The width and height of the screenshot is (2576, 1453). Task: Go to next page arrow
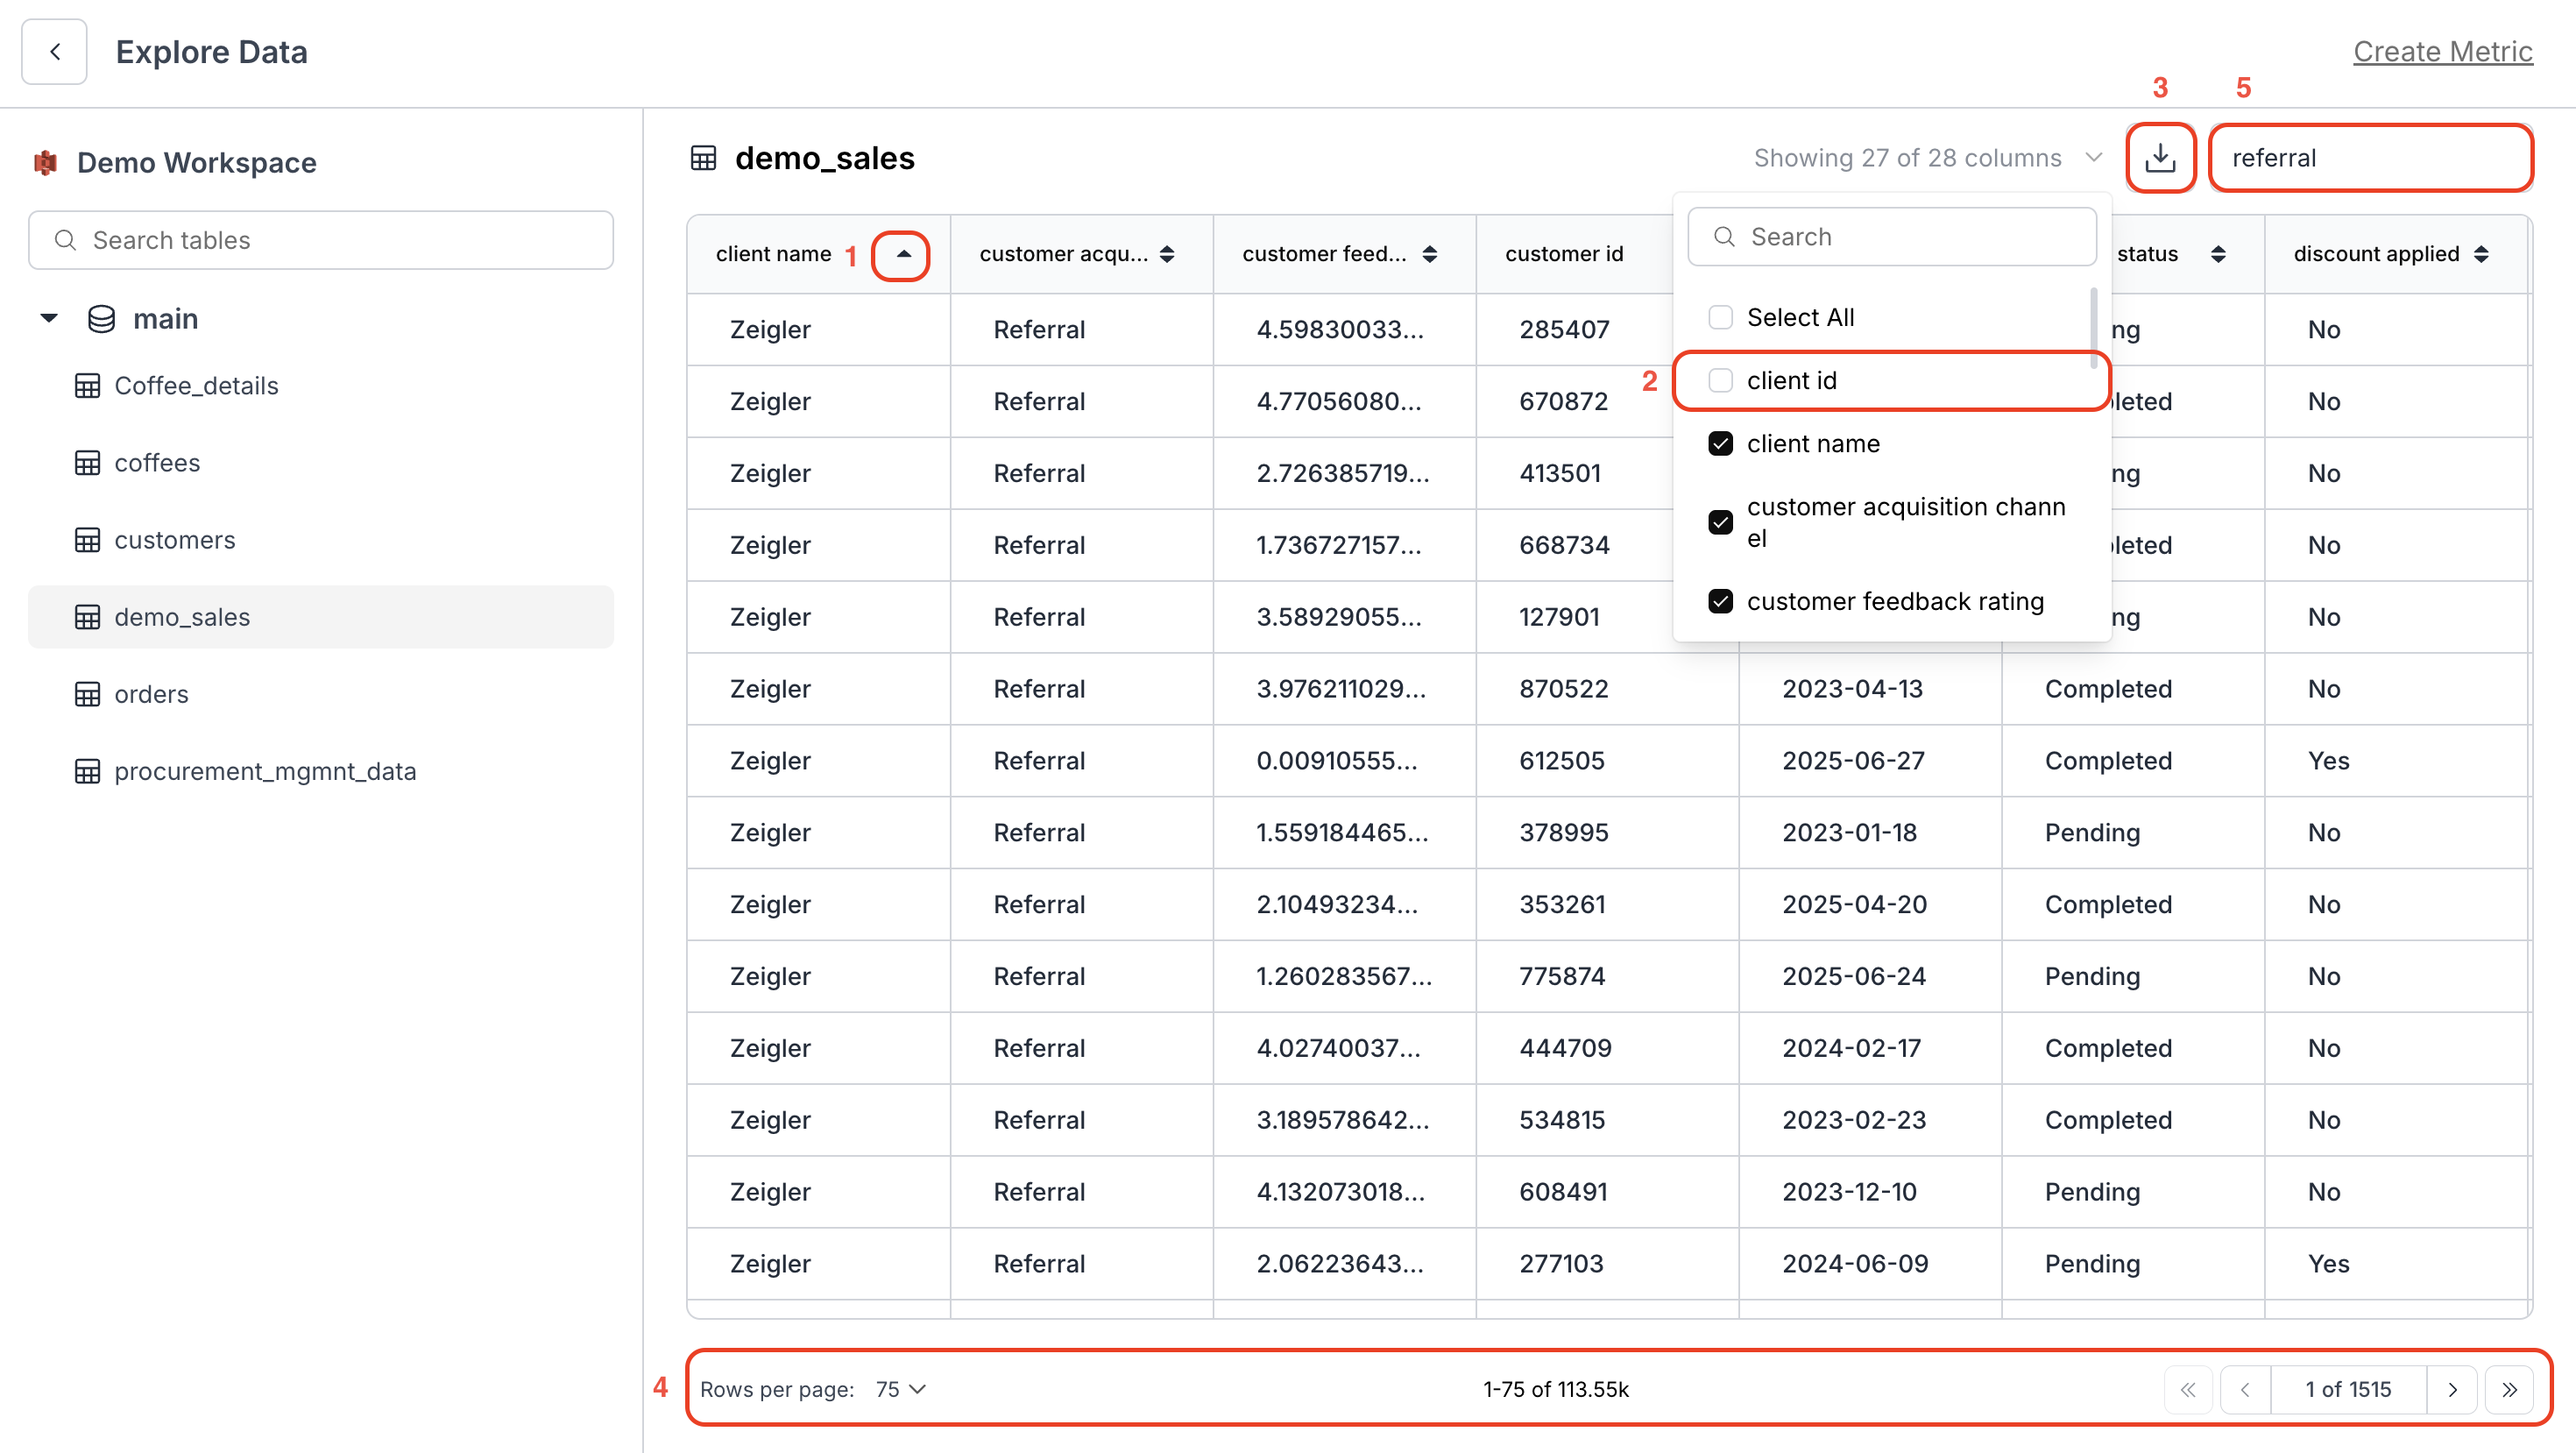(2452, 1389)
